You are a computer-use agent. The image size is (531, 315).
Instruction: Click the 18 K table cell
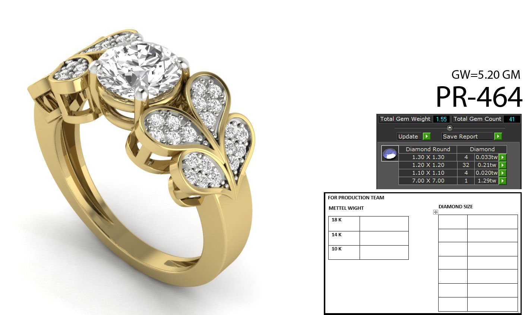[344, 224]
